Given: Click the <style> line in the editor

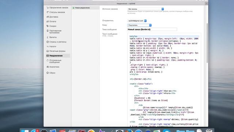Looking at the screenshot, I should pos(133,36).
